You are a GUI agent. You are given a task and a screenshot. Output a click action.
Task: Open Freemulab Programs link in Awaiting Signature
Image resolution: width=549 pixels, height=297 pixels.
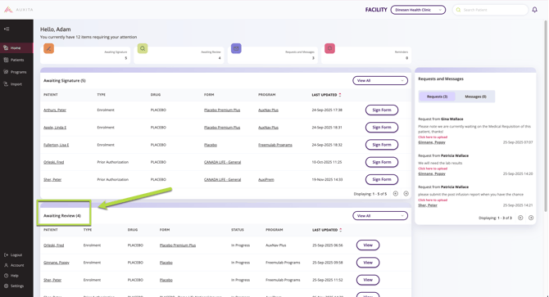[x=275, y=145]
